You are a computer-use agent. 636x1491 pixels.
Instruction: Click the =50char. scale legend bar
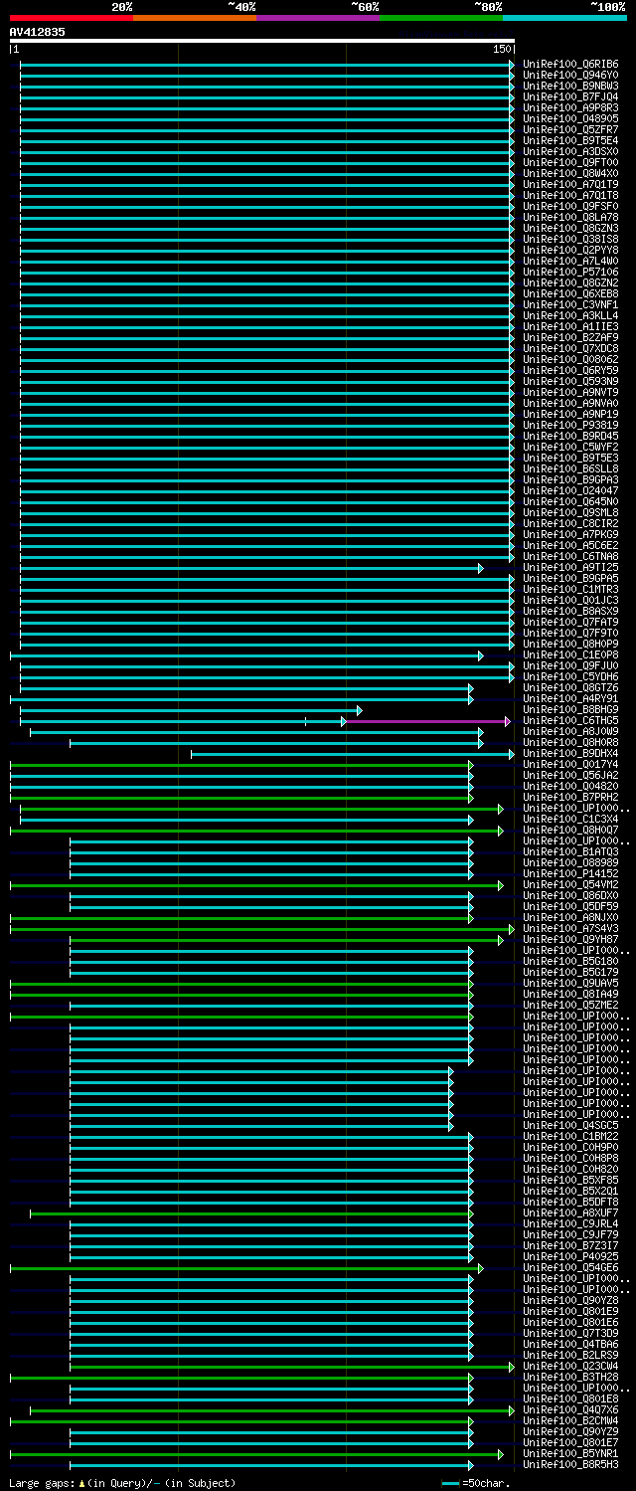(x=451, y=1483)
